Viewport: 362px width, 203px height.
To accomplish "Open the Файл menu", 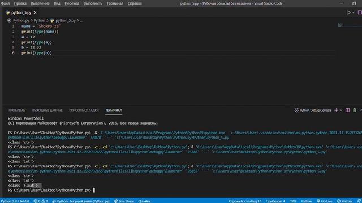I will (x=5, y=3).
